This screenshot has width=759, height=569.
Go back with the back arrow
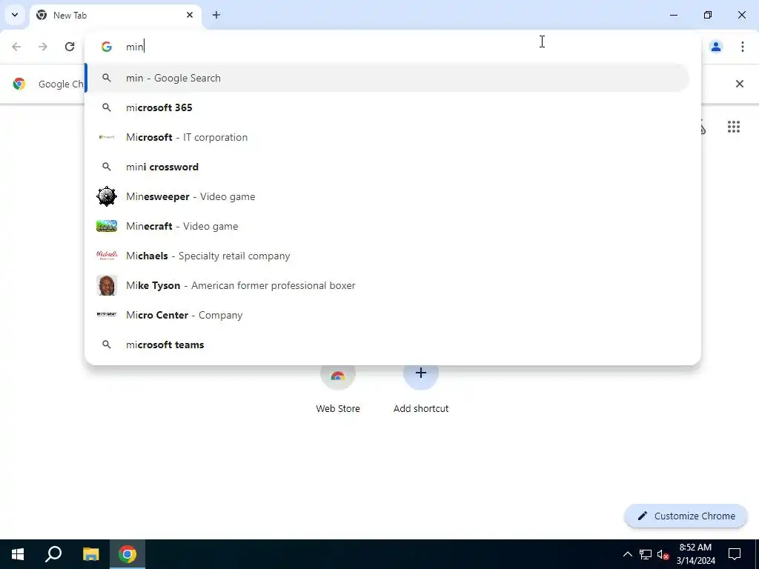pos(16,47)
